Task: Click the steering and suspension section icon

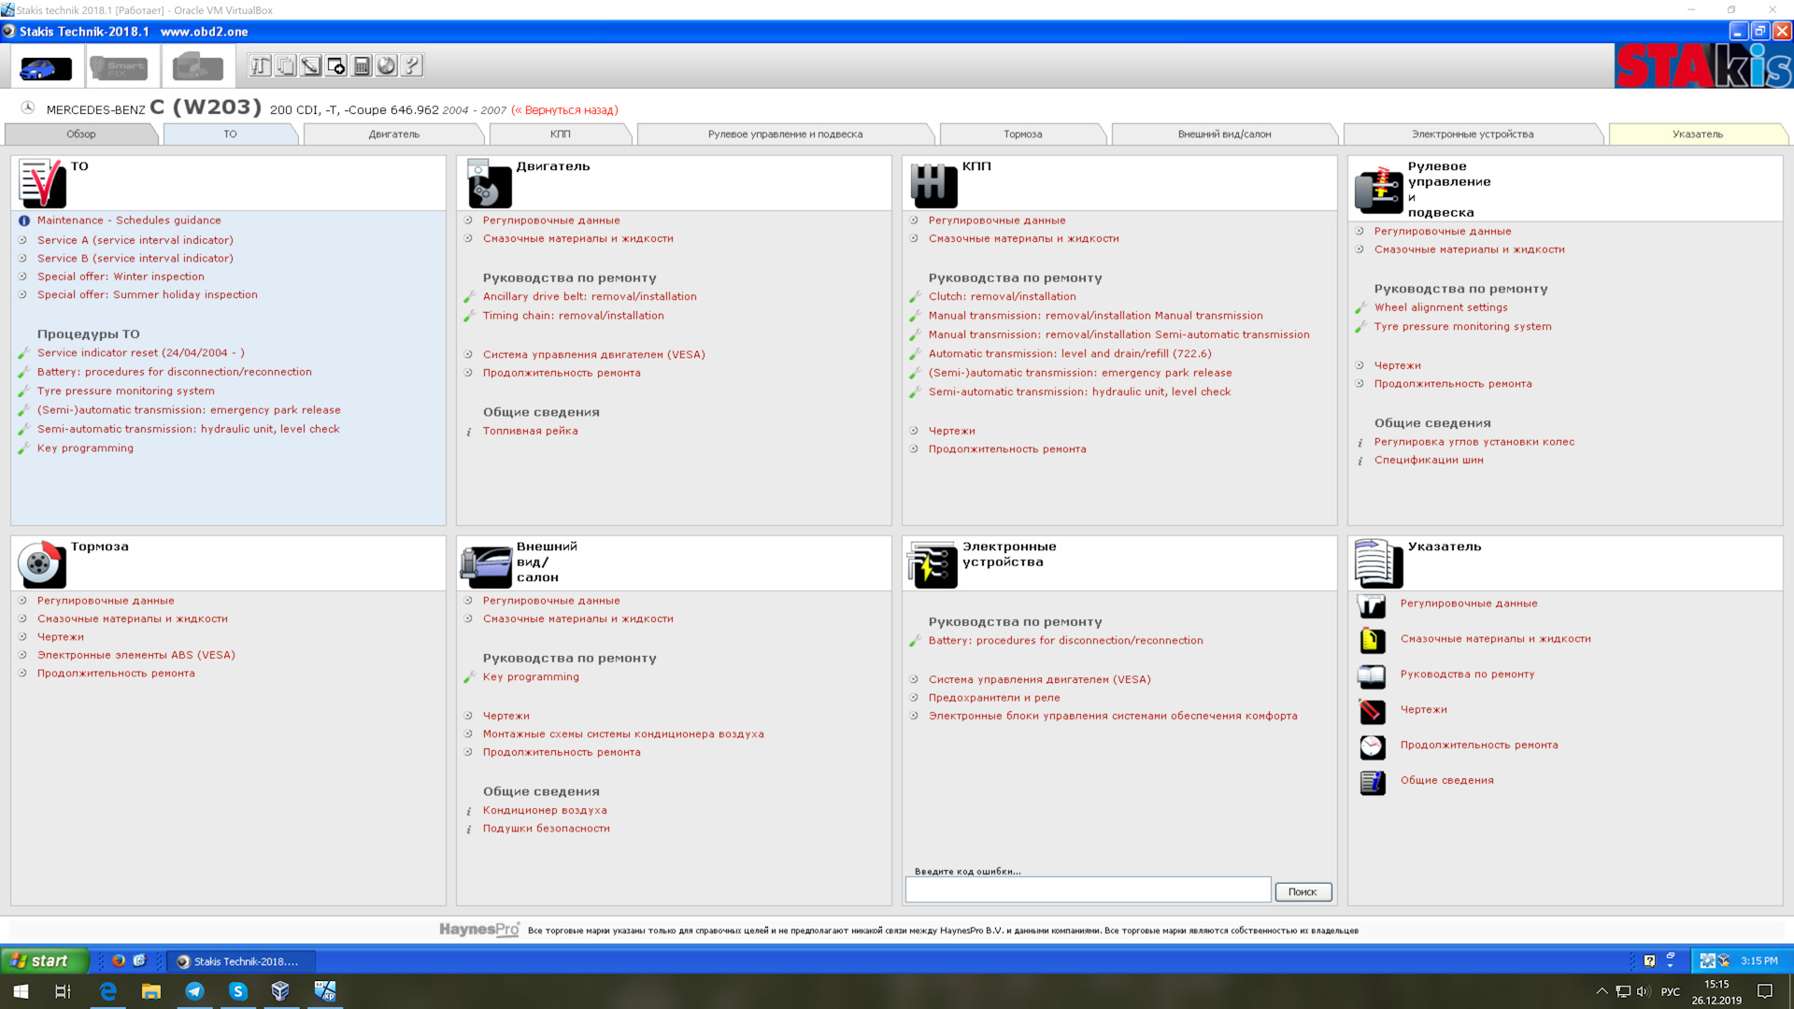Action: 1379,190
